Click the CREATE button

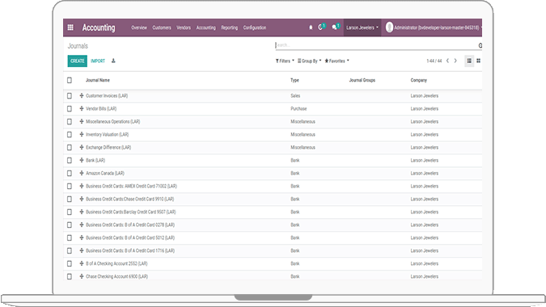pyautogui.click(x=78, y=61)
